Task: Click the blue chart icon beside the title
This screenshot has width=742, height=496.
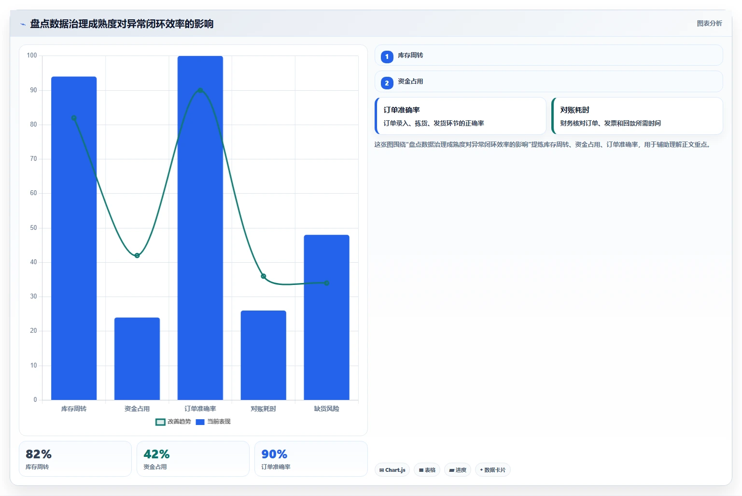Action: tap(23, 24)
